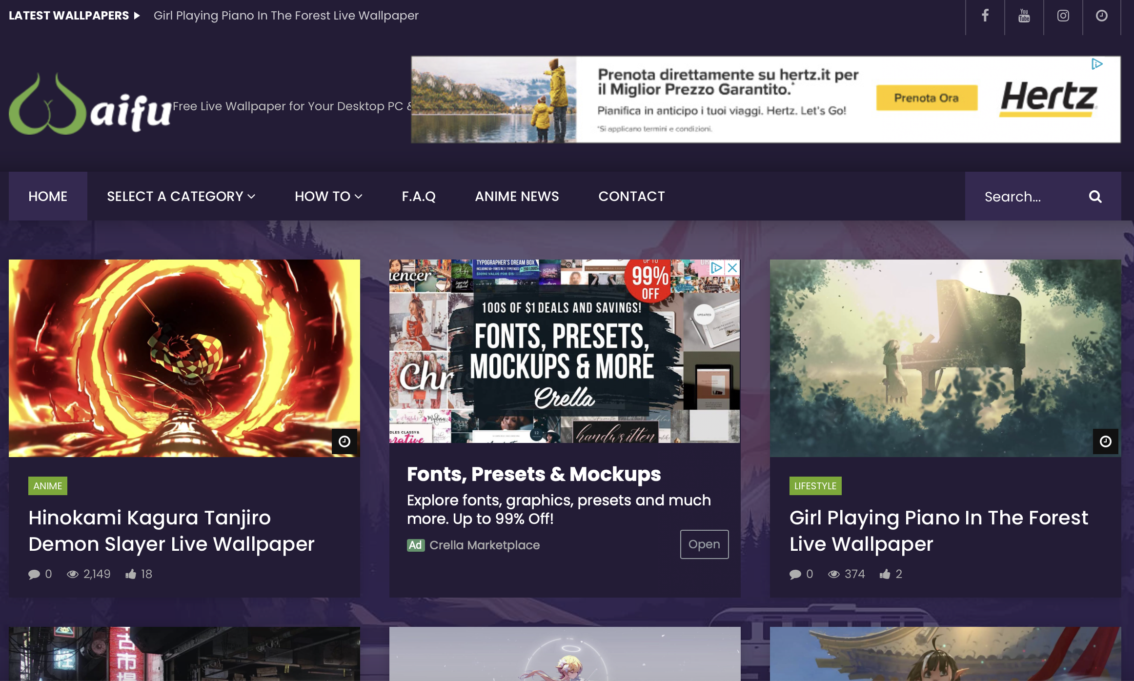Open the F.A.Q page
Image resolution: width=1134 pixels, height=681 pixels.
coord(419,196)
